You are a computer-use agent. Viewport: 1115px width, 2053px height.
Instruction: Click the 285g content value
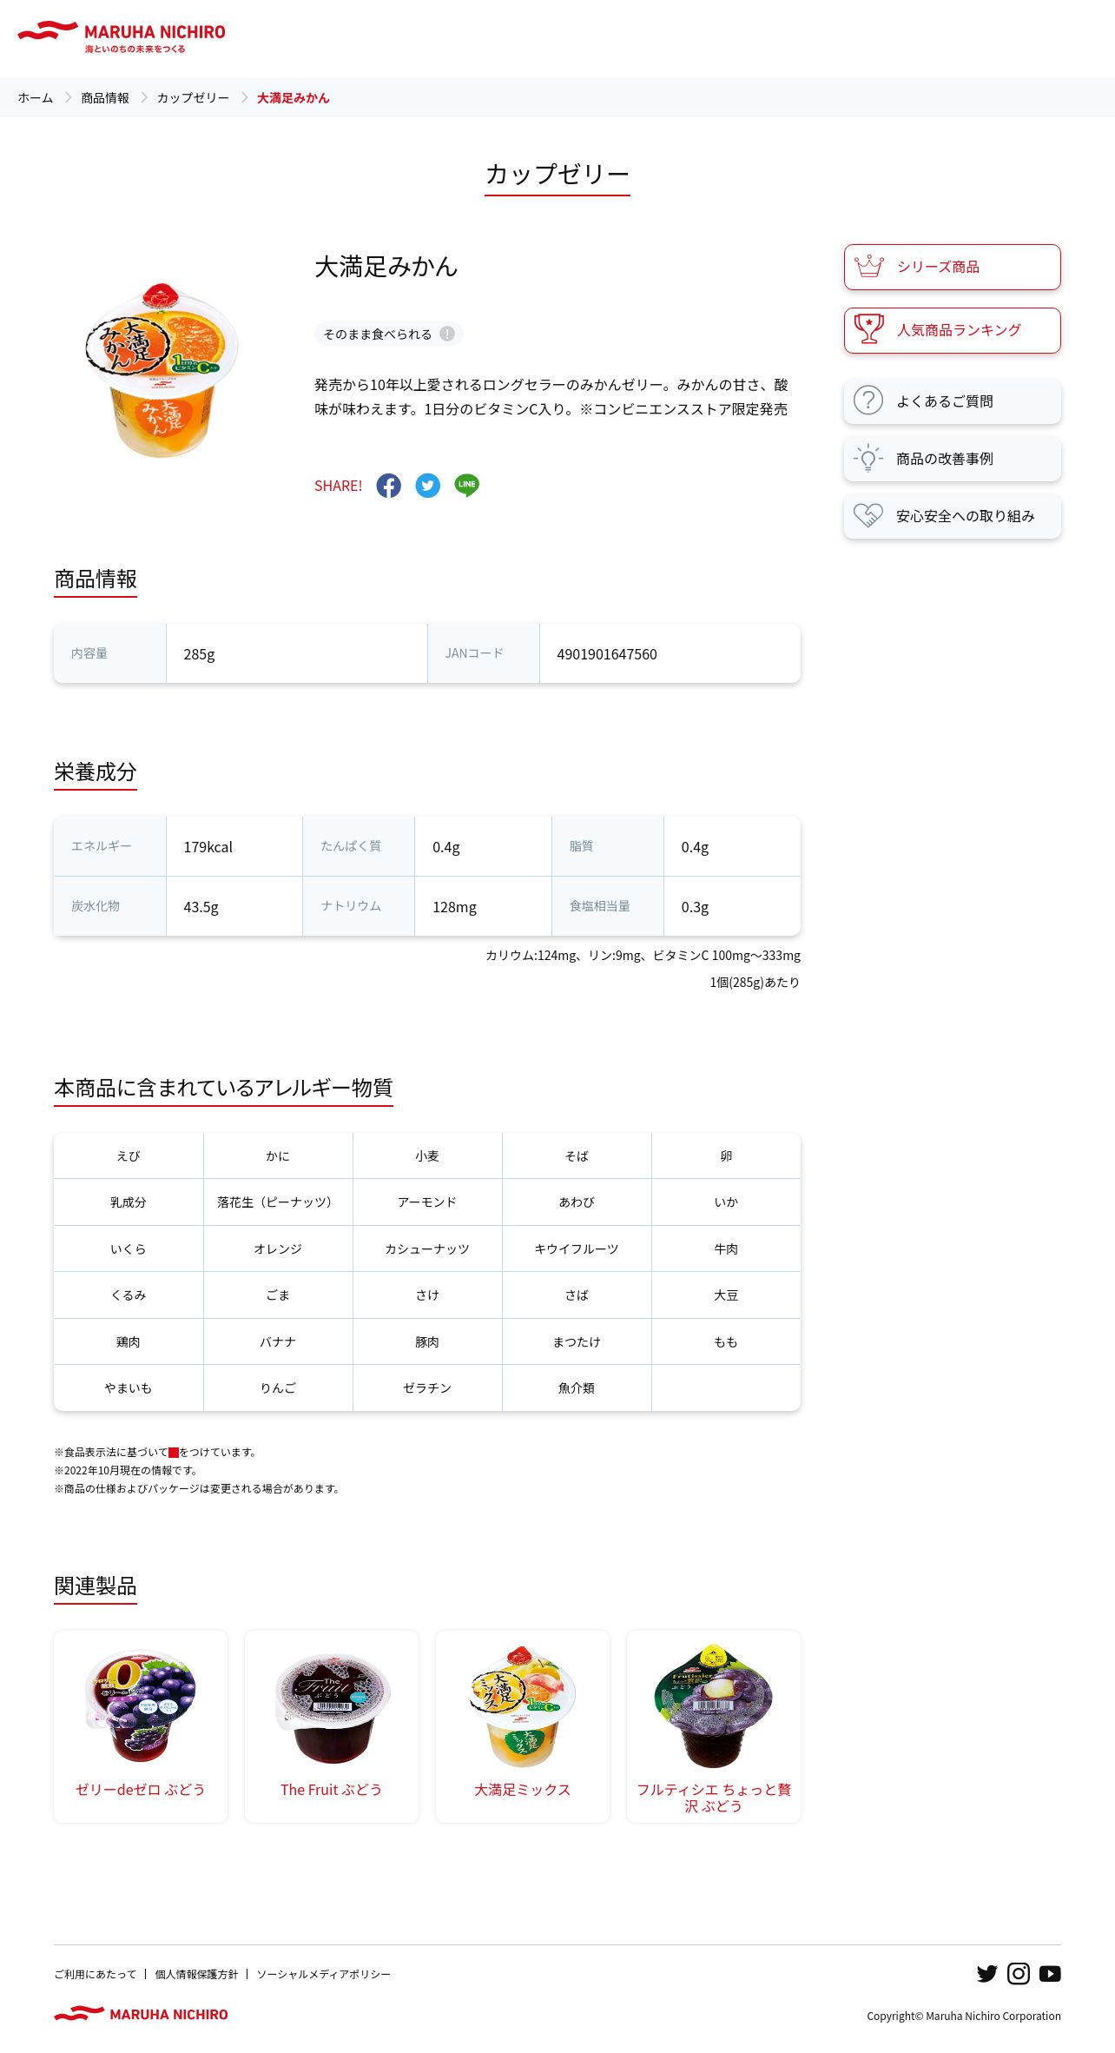pos(199,654)
